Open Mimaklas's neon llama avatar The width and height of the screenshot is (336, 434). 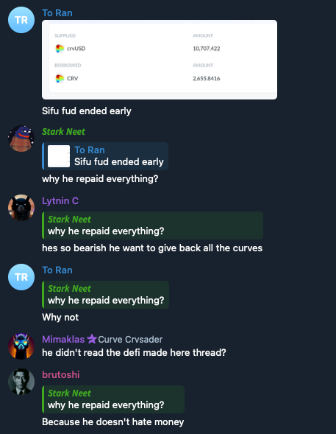click(x=21, y=346)
